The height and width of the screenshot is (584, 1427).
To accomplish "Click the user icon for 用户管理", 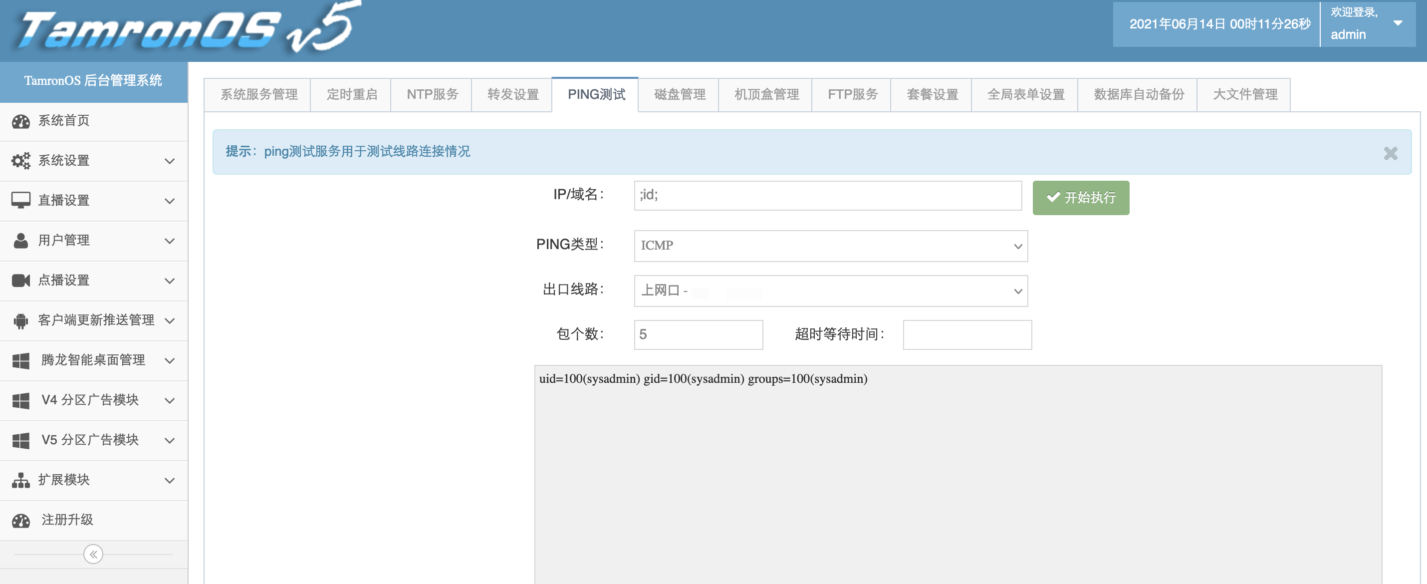I will pos(21,241).
